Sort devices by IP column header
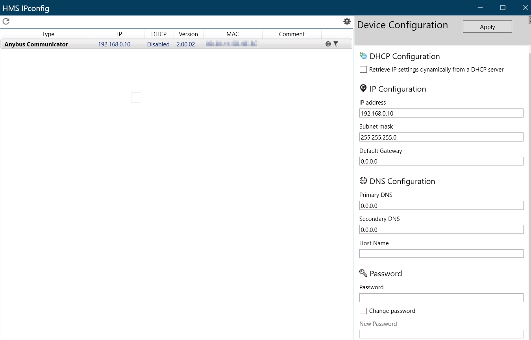 coord(120,34)
